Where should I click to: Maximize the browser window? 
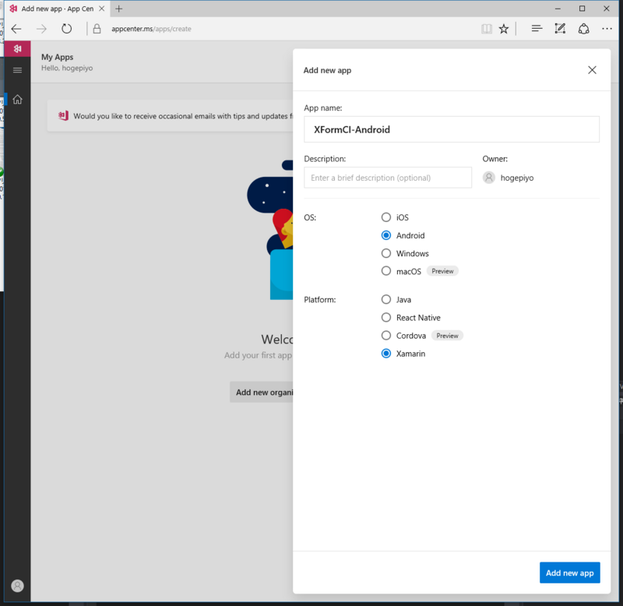tap(582, 9)
